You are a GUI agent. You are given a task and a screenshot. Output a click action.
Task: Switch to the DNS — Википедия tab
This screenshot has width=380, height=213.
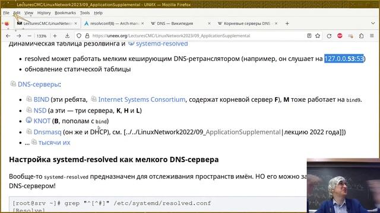180,24
